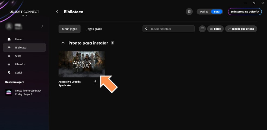Minimize the Ubisoft Connect window
267x130 pixels.
[245, 3]
